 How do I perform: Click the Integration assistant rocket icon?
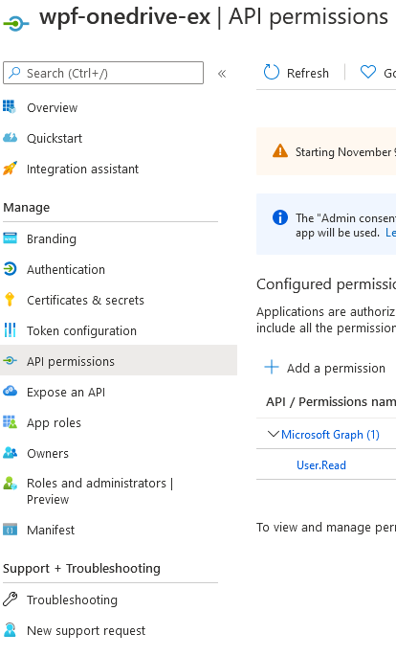10,169
